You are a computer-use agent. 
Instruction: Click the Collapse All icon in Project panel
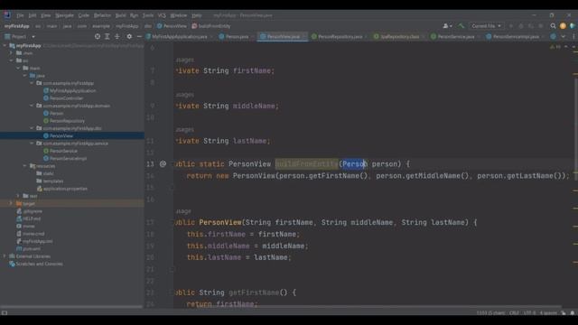tap(117, 36)
